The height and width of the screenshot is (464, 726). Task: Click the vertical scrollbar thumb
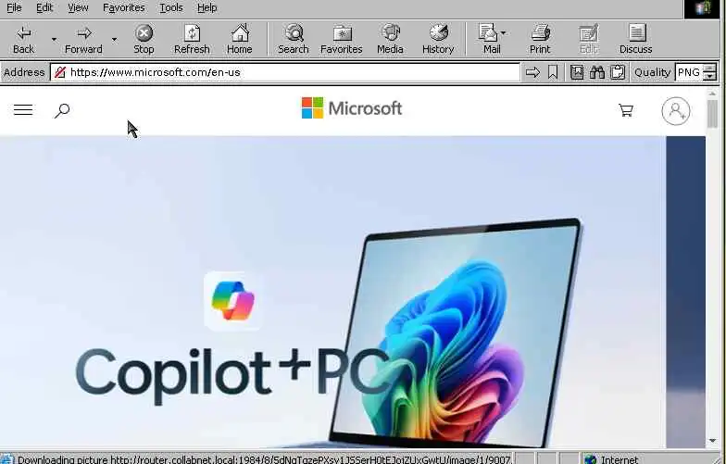[712, 113]
